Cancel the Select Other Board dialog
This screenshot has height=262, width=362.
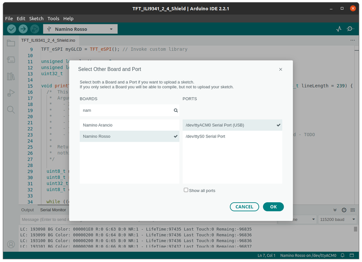pos(244,206)
